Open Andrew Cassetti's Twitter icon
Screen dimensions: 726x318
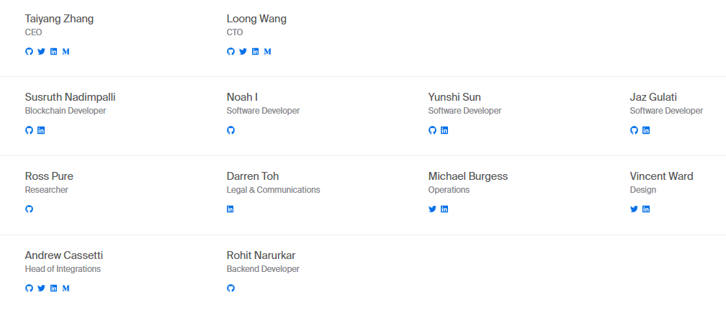click(x=41, y=288)
